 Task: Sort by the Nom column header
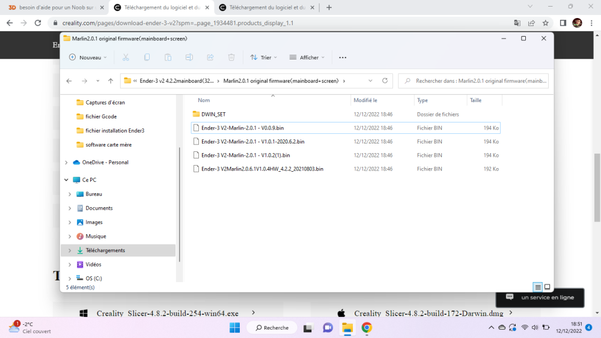point(204,100)
